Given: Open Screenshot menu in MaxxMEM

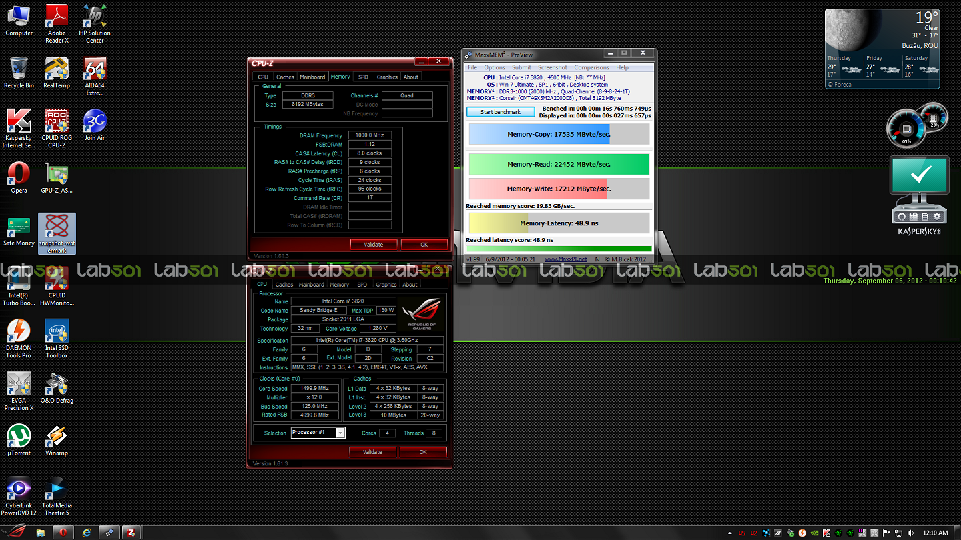Looking at the screenshot, I should pos(553,67).
